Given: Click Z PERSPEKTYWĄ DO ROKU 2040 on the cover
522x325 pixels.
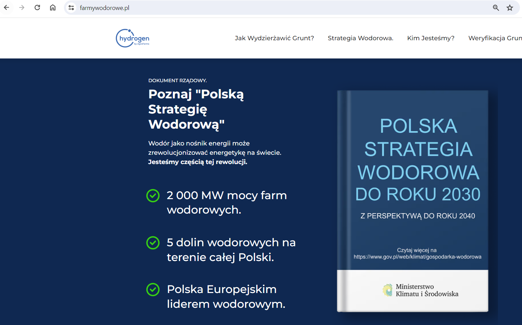Looking at the screenshot, I should [418, 216].
